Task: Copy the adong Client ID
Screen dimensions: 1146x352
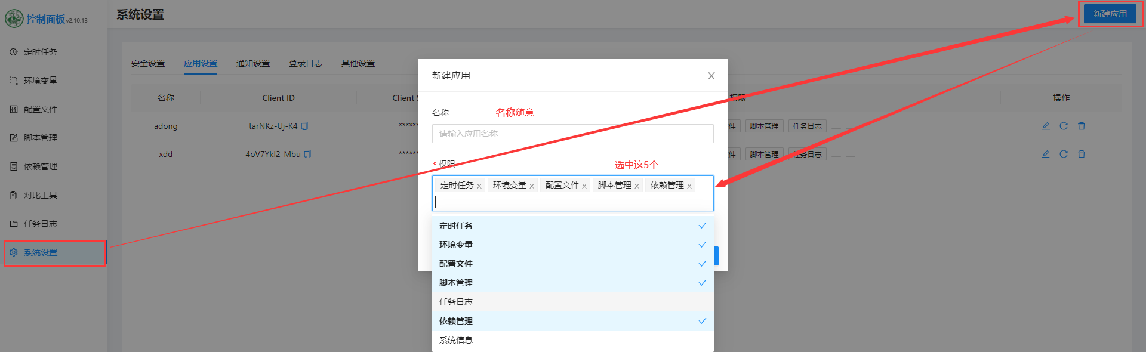Action: pyautogui.click(x=304, y=126)
